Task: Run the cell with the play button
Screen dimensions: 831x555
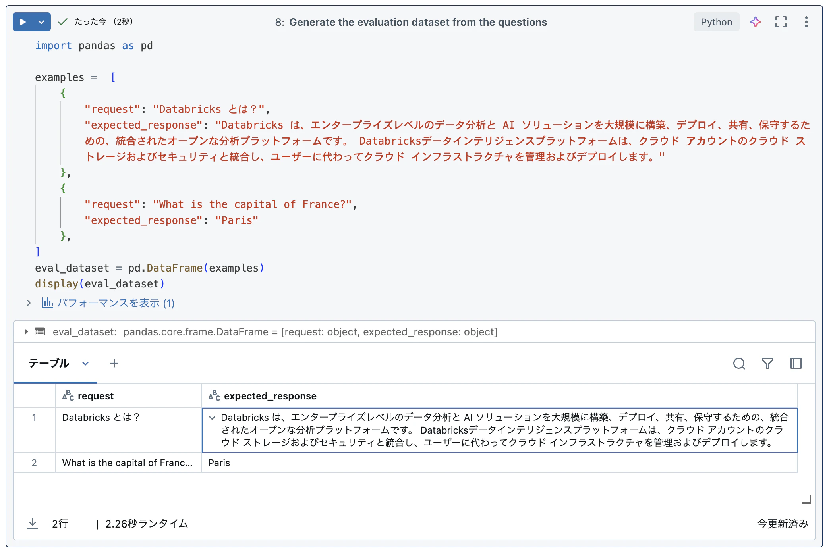Action: [23, 22]
